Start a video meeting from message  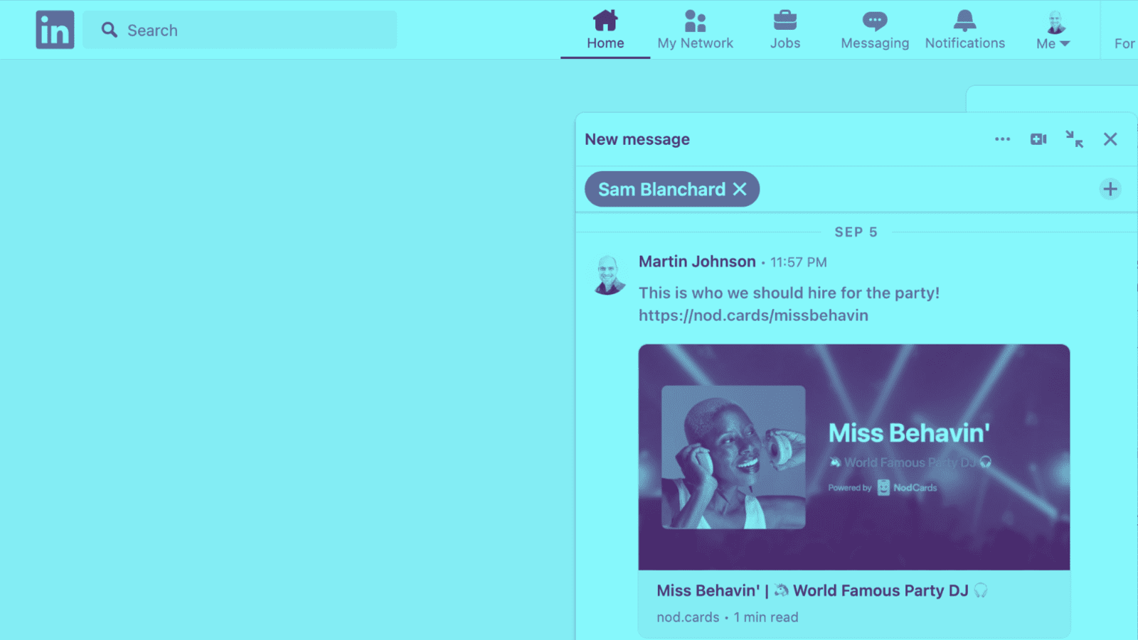1038,139
